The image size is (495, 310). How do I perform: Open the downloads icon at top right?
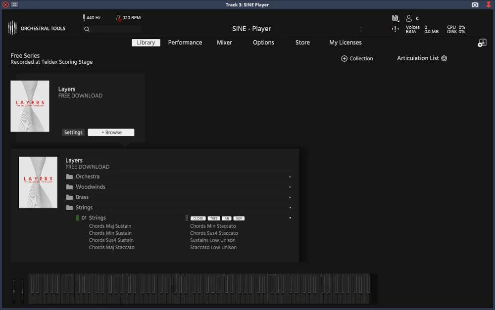tap(482, 43)
